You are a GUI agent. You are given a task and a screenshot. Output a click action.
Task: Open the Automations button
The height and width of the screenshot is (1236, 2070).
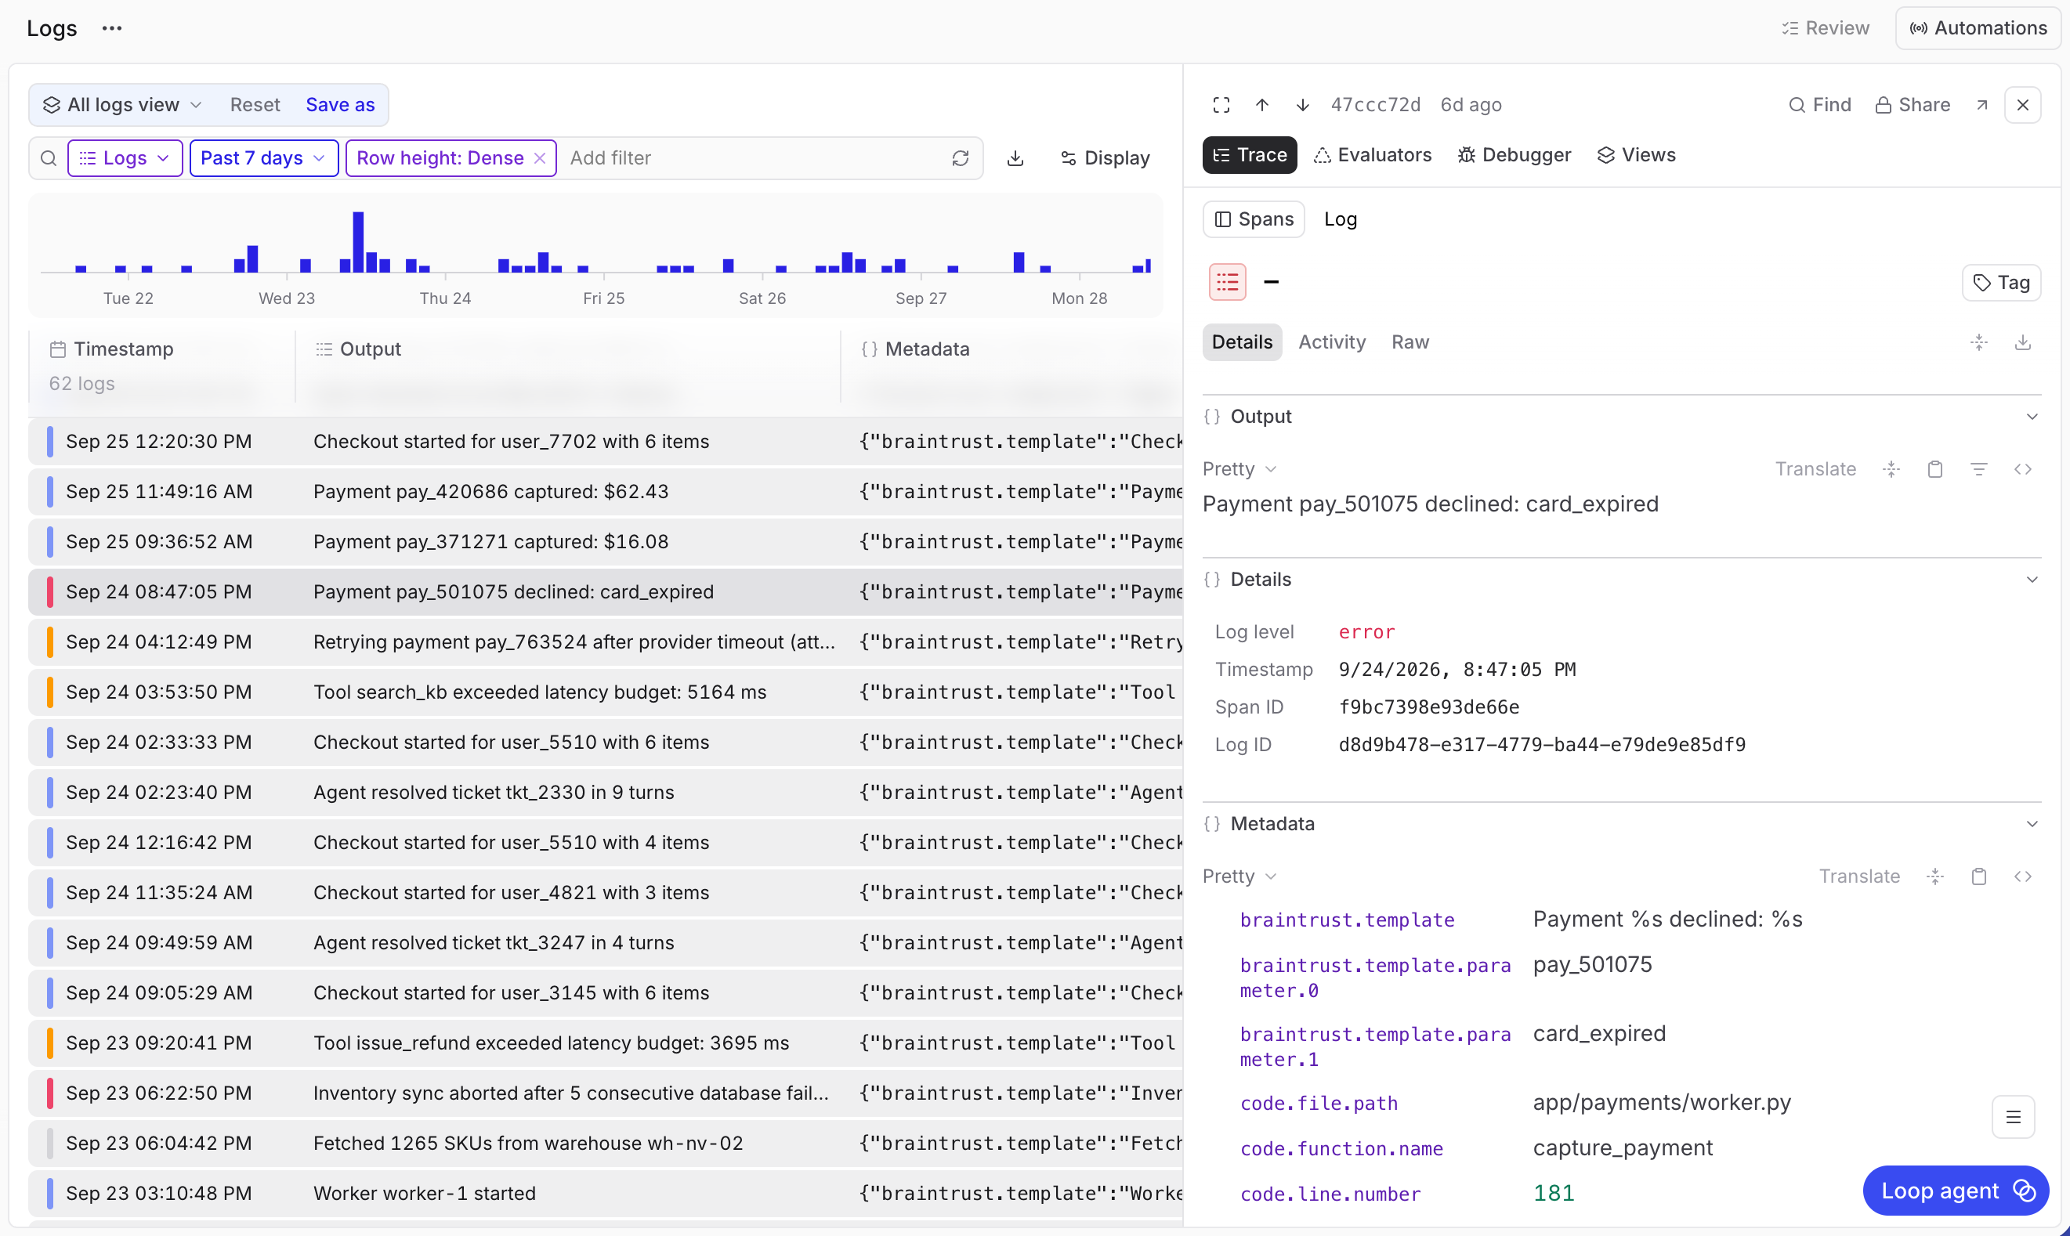pyautogui.click(x=1978, y=28)
